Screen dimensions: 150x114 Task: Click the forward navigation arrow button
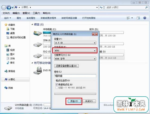9,8
